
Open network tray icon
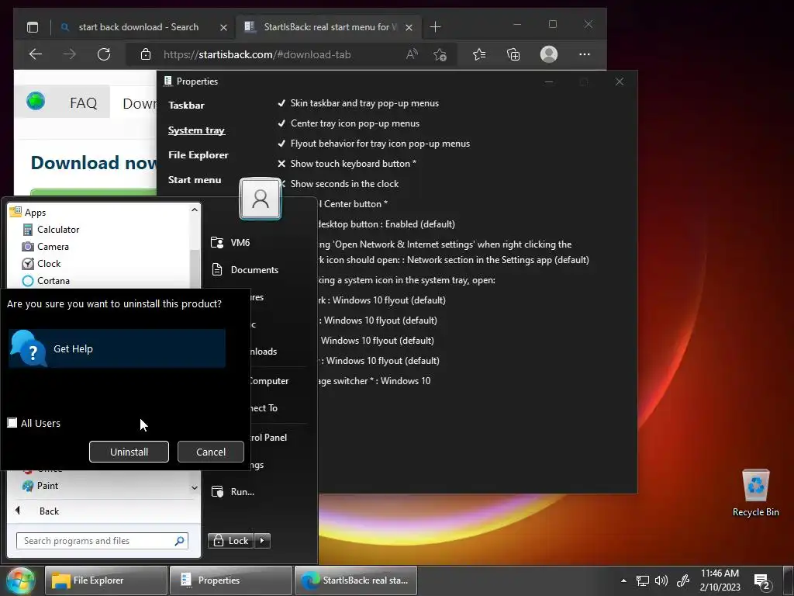643,580
